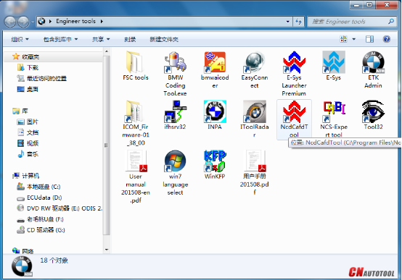Click the 新建文件夹 button
Image resolution: width=402 pixels, height=280 pixels.
164,39
